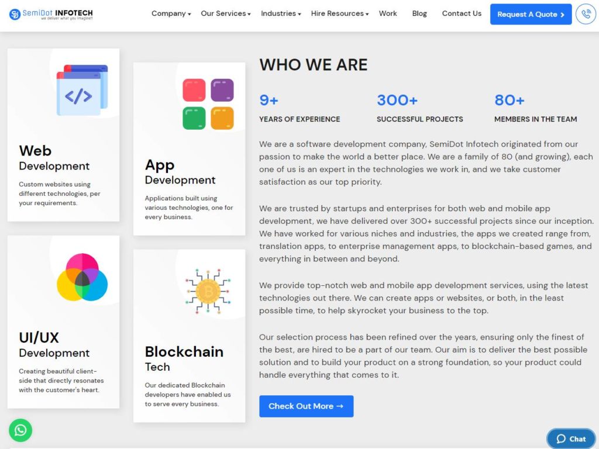599x449 pixels.
Task: Expand the Company dropdown menu
Action: click(171, 13)
